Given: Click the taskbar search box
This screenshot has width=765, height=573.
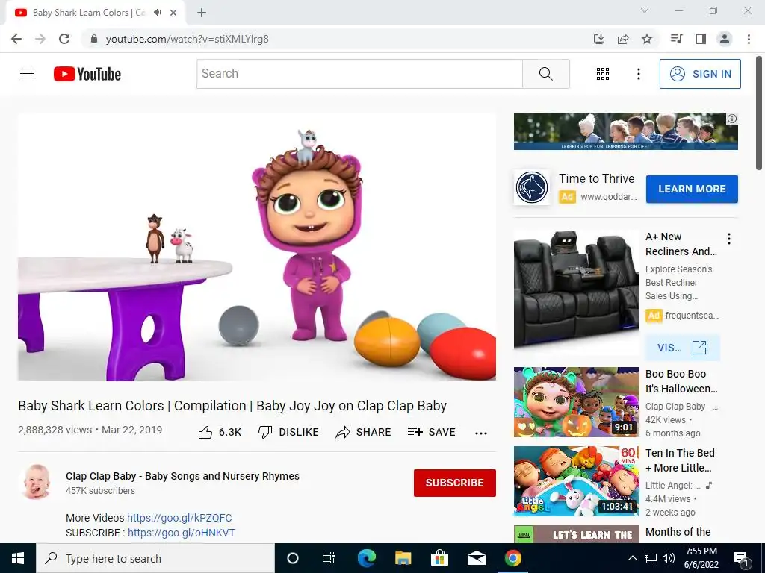Looking at the screenshot, I should pyautogui.click(x=155, y=558).
